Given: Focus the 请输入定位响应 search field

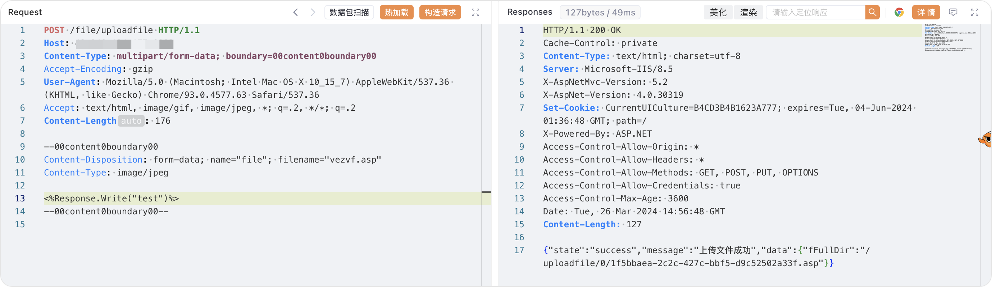Looking at the screenshot, I should 815,12.
